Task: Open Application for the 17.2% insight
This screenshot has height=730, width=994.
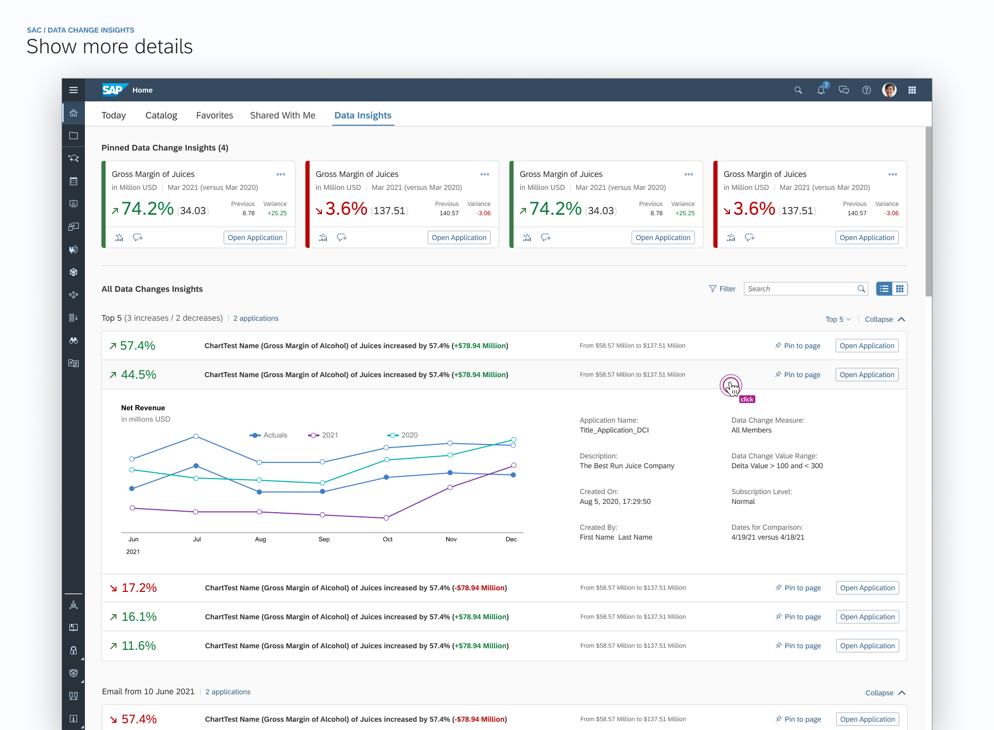Action: click(867, 588)
